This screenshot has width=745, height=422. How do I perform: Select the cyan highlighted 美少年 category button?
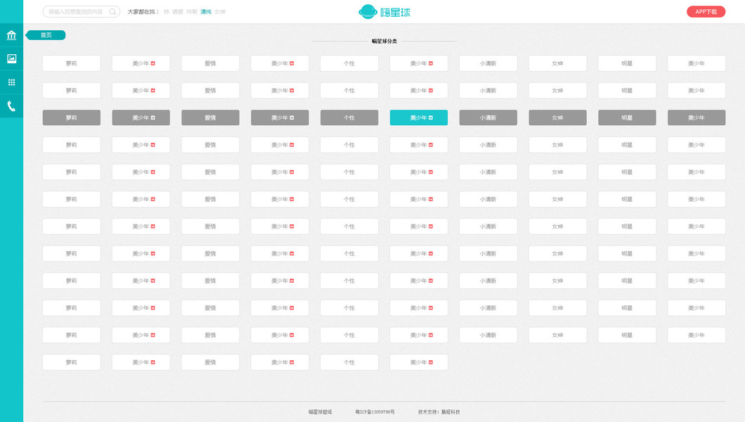[419, 118]
